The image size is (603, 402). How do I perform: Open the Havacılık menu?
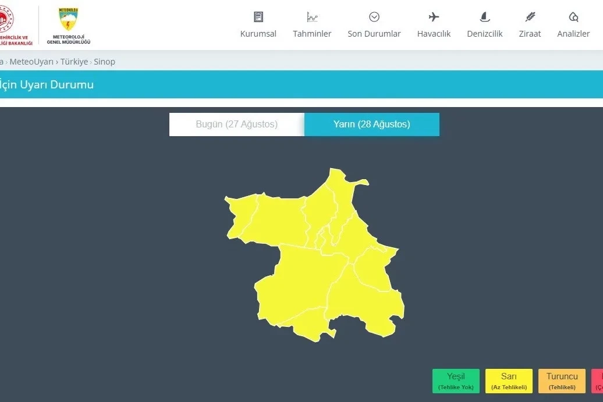point(434,34)
